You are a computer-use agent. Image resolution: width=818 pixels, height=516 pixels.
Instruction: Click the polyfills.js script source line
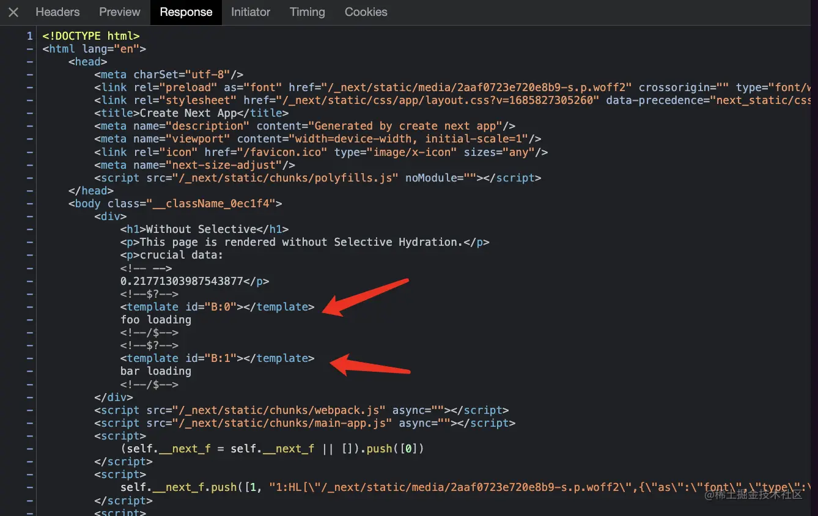click(317, 178)
